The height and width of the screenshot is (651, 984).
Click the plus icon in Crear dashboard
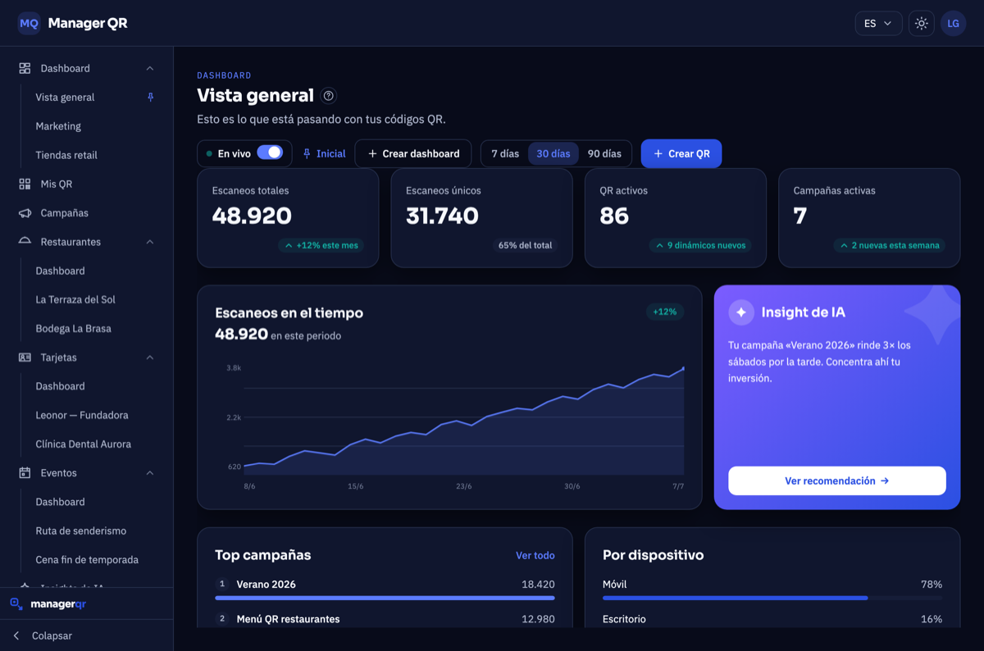coord(372,153)
